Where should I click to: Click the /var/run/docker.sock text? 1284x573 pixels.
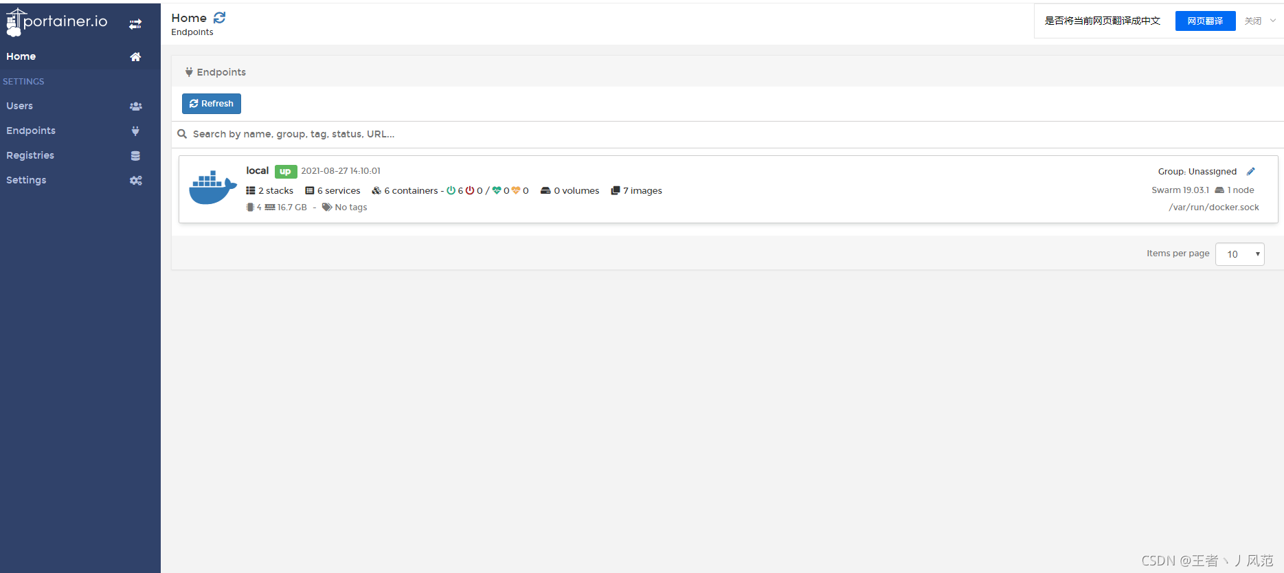(1214, 207)
